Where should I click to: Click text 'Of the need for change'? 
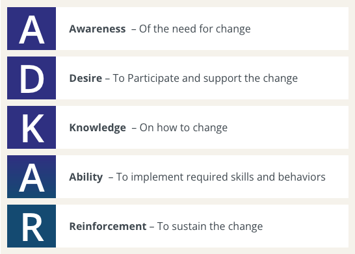point(195,29)
